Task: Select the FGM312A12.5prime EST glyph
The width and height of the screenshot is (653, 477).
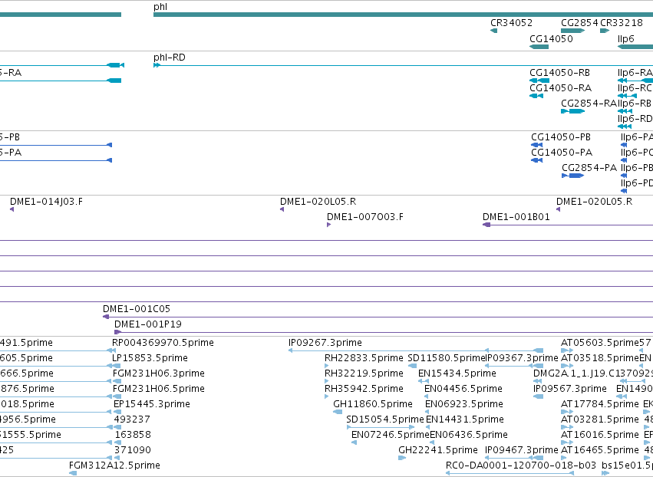Action: click(x=73, y=473)
